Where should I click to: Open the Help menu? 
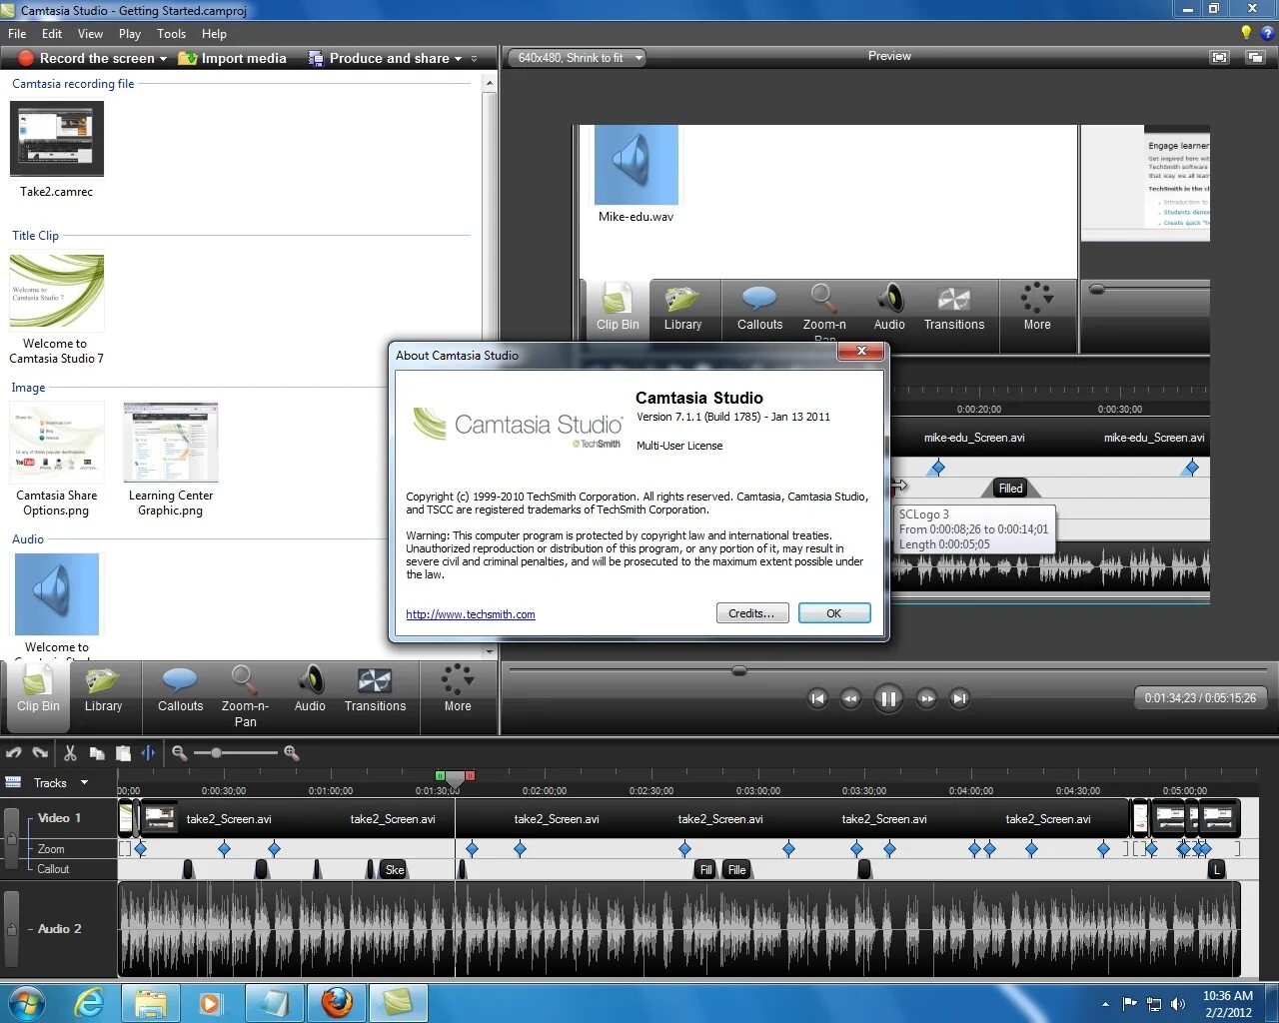pyautogui.click(x=214, y=33)
